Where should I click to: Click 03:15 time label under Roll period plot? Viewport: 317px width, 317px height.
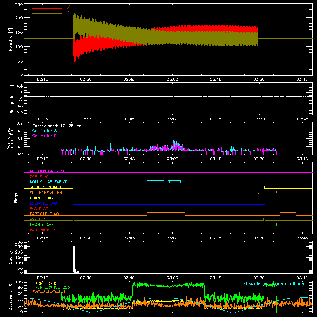click(216, 119)
